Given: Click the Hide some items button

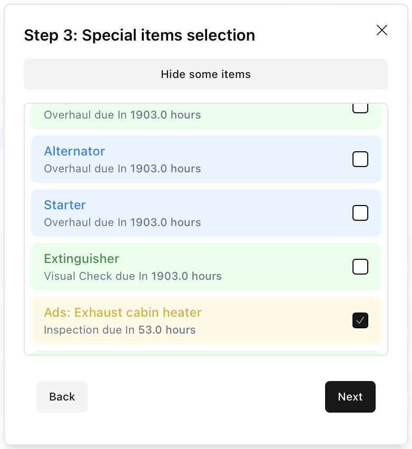Looking at the screenshot, I should [x=205, y=74].
